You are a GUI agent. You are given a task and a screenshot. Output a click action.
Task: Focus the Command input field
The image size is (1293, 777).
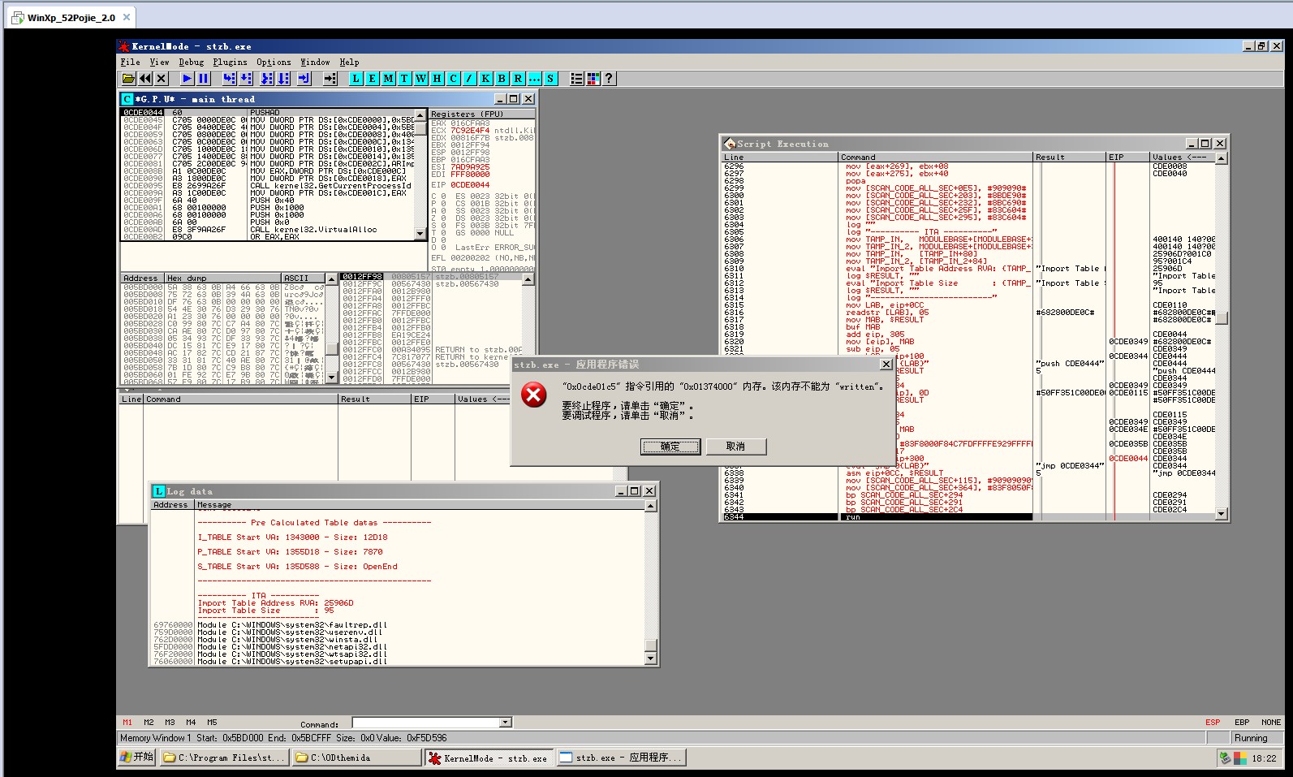tap(426, 723)
